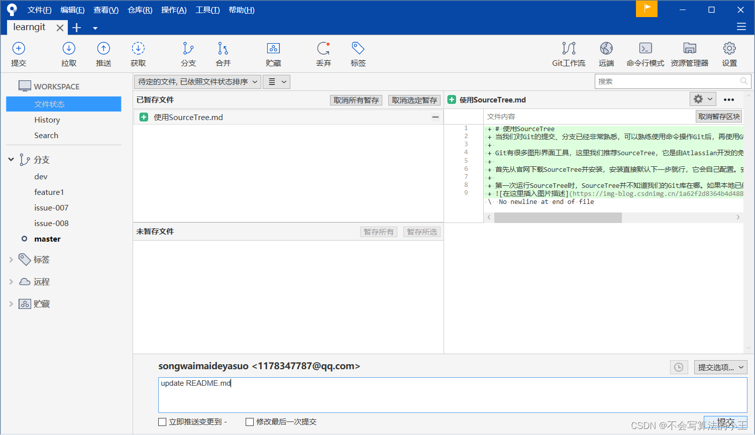
Task: Select the issue-008 branch
Action: point(51,223)
